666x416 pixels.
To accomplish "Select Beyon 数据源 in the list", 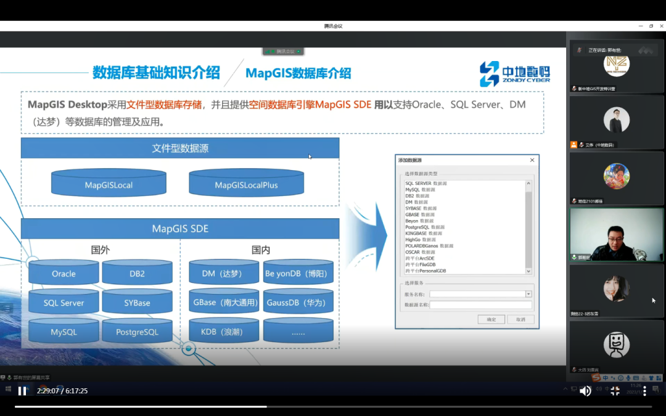I will coord(419,221).
